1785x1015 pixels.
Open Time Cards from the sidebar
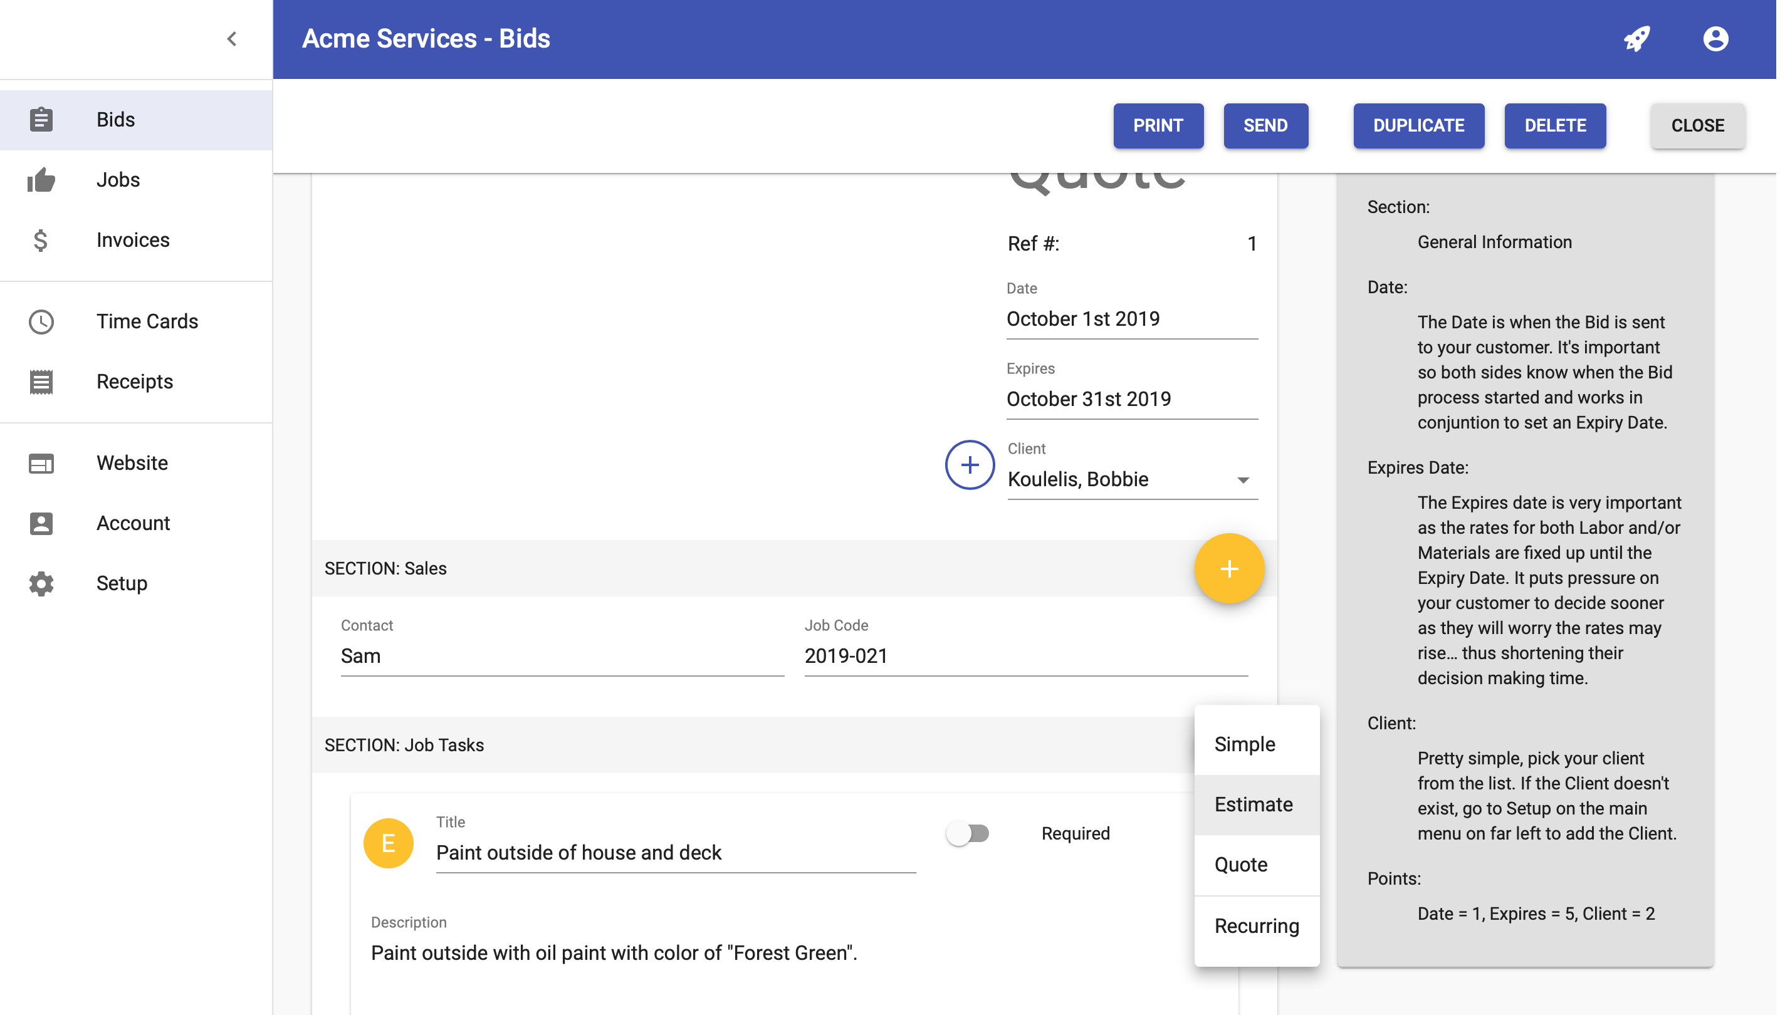tap(147, 321)
